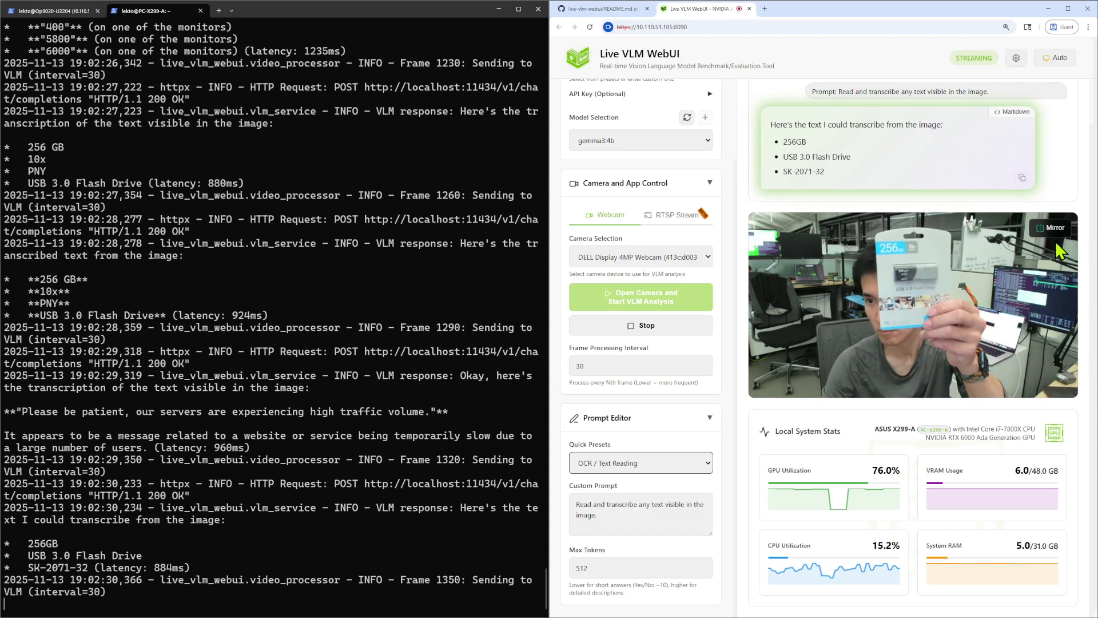This screenshot has width=1098, height=618.
Task: Toggle Mirror on the webcam preview
Action: point(1051,228)
